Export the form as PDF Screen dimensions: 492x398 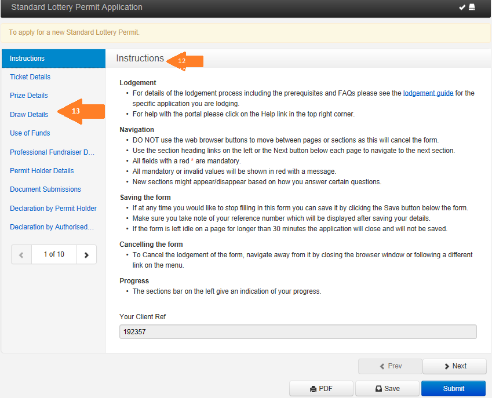tap(321, 389)
